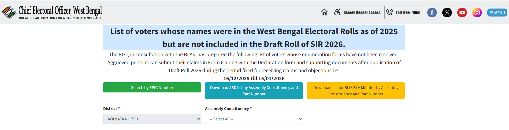Open the Facebook page icon
The image size is (509, 130).
[x=432, y=13]
